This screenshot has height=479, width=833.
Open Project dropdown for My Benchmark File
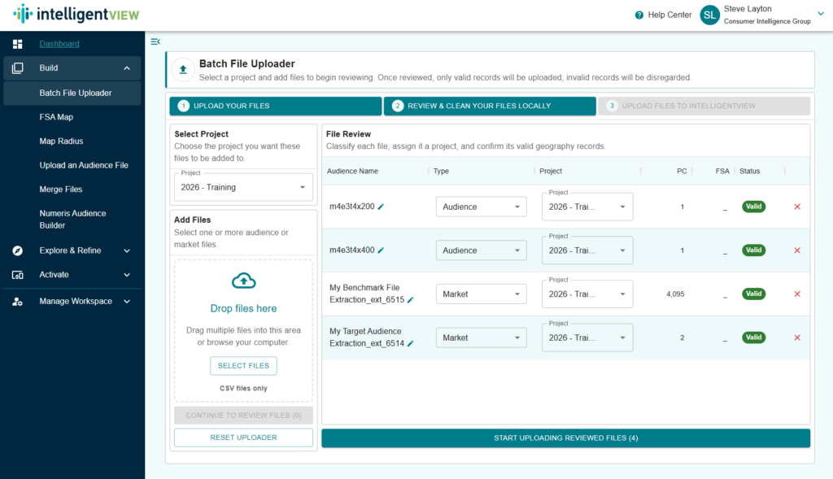[587, 294]
